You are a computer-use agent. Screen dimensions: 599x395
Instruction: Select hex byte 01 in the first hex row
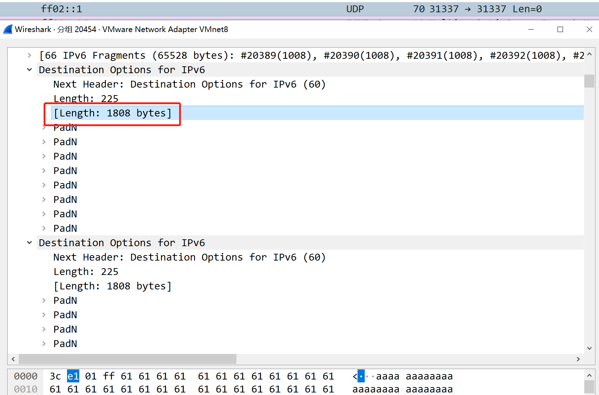click(91, 376)
